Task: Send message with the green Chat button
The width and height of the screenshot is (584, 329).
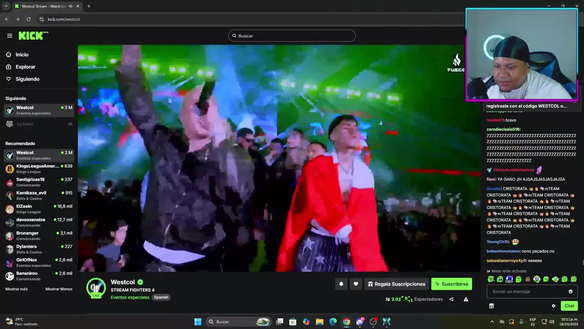Action: coord(569,306)
